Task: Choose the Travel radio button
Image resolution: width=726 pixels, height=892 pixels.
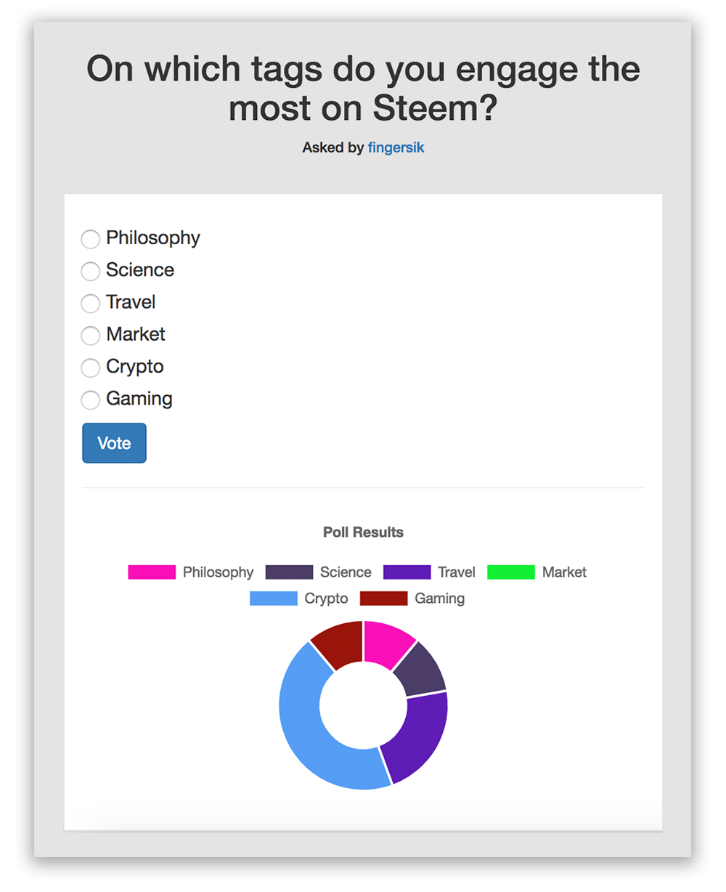Action: point(90,303)
